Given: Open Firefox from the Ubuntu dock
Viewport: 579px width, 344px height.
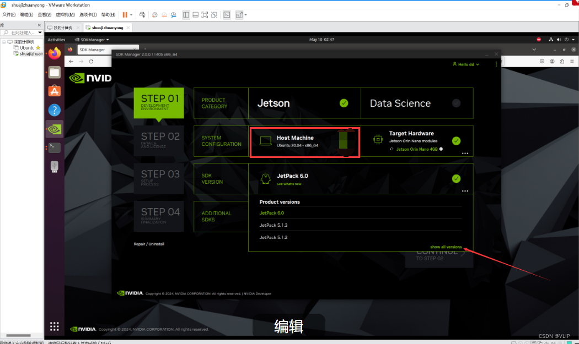Looking at the screenshot, I should click(54, 53).
